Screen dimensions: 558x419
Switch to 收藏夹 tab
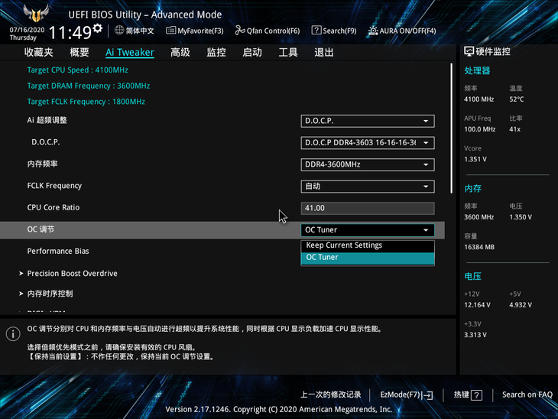[x=39, y=52]
